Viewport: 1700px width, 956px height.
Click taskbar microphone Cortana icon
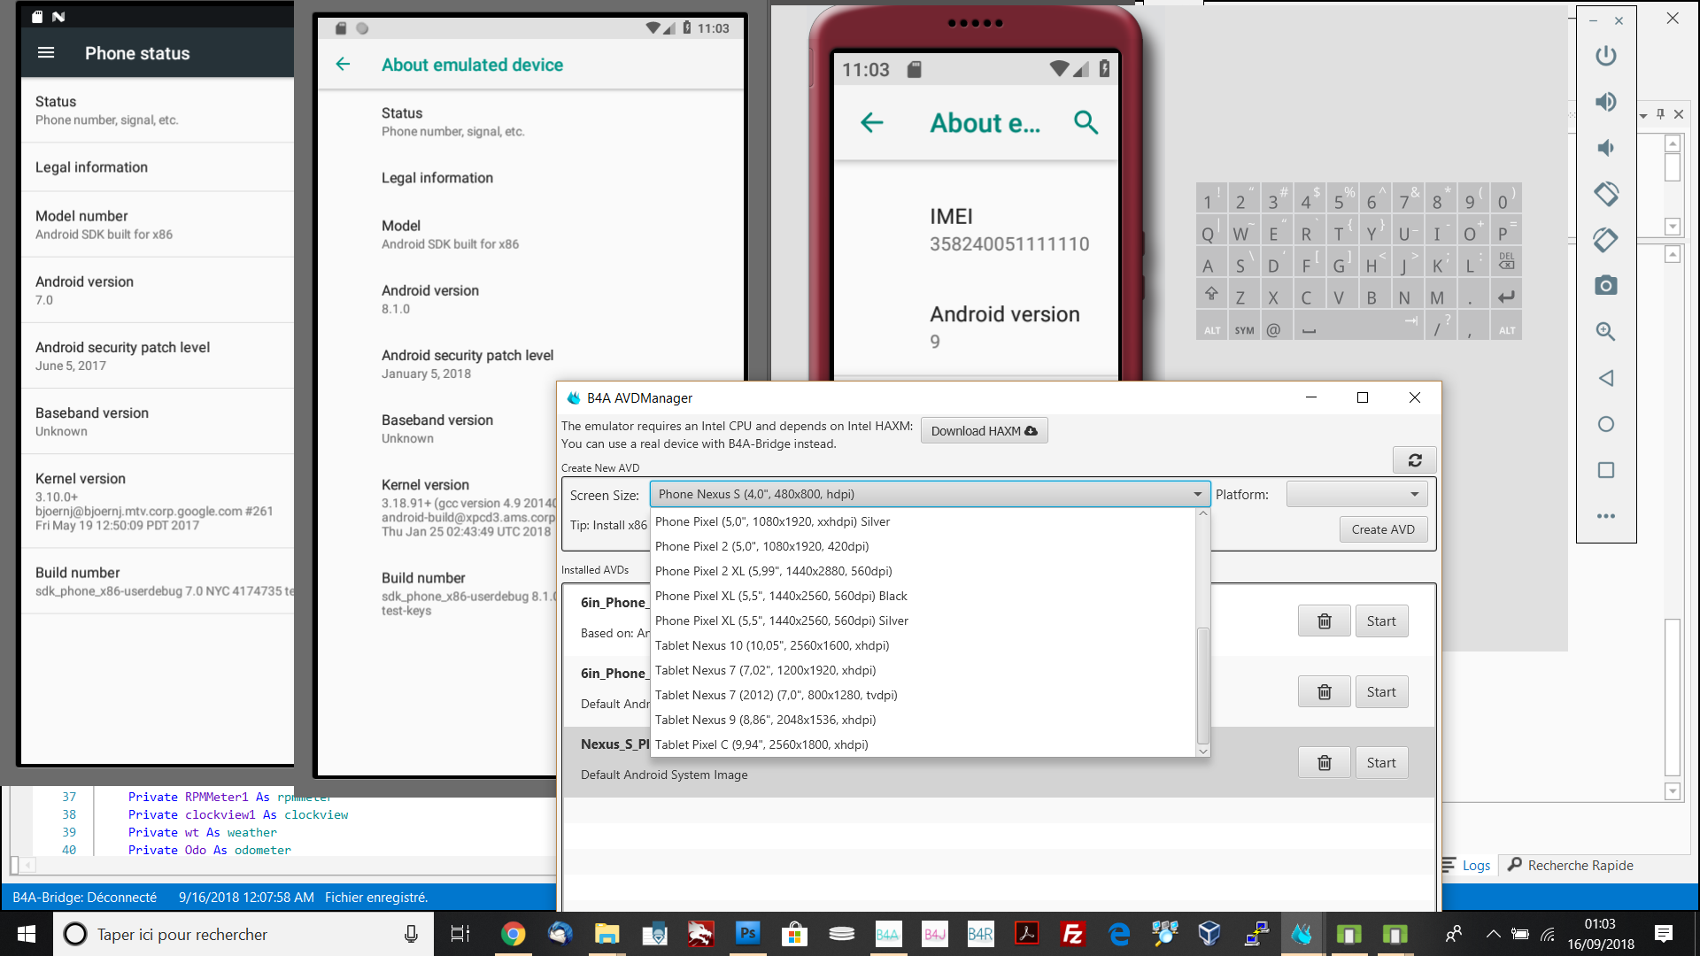411,934
